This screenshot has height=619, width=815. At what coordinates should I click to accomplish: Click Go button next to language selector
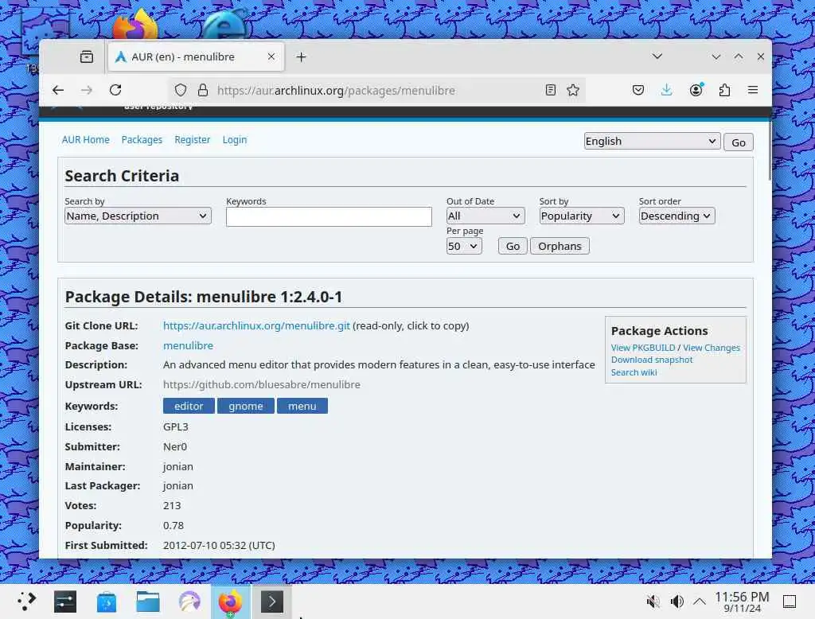[x=738, y=142]
